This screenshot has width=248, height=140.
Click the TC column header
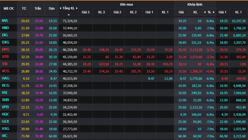(x=24, y=8)
